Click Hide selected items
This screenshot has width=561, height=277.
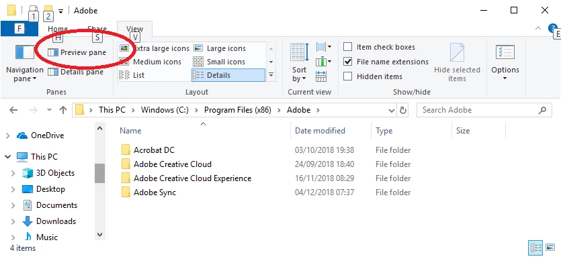(457, 62)
